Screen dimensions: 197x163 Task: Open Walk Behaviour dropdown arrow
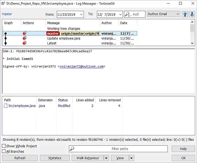pos(106,158)
